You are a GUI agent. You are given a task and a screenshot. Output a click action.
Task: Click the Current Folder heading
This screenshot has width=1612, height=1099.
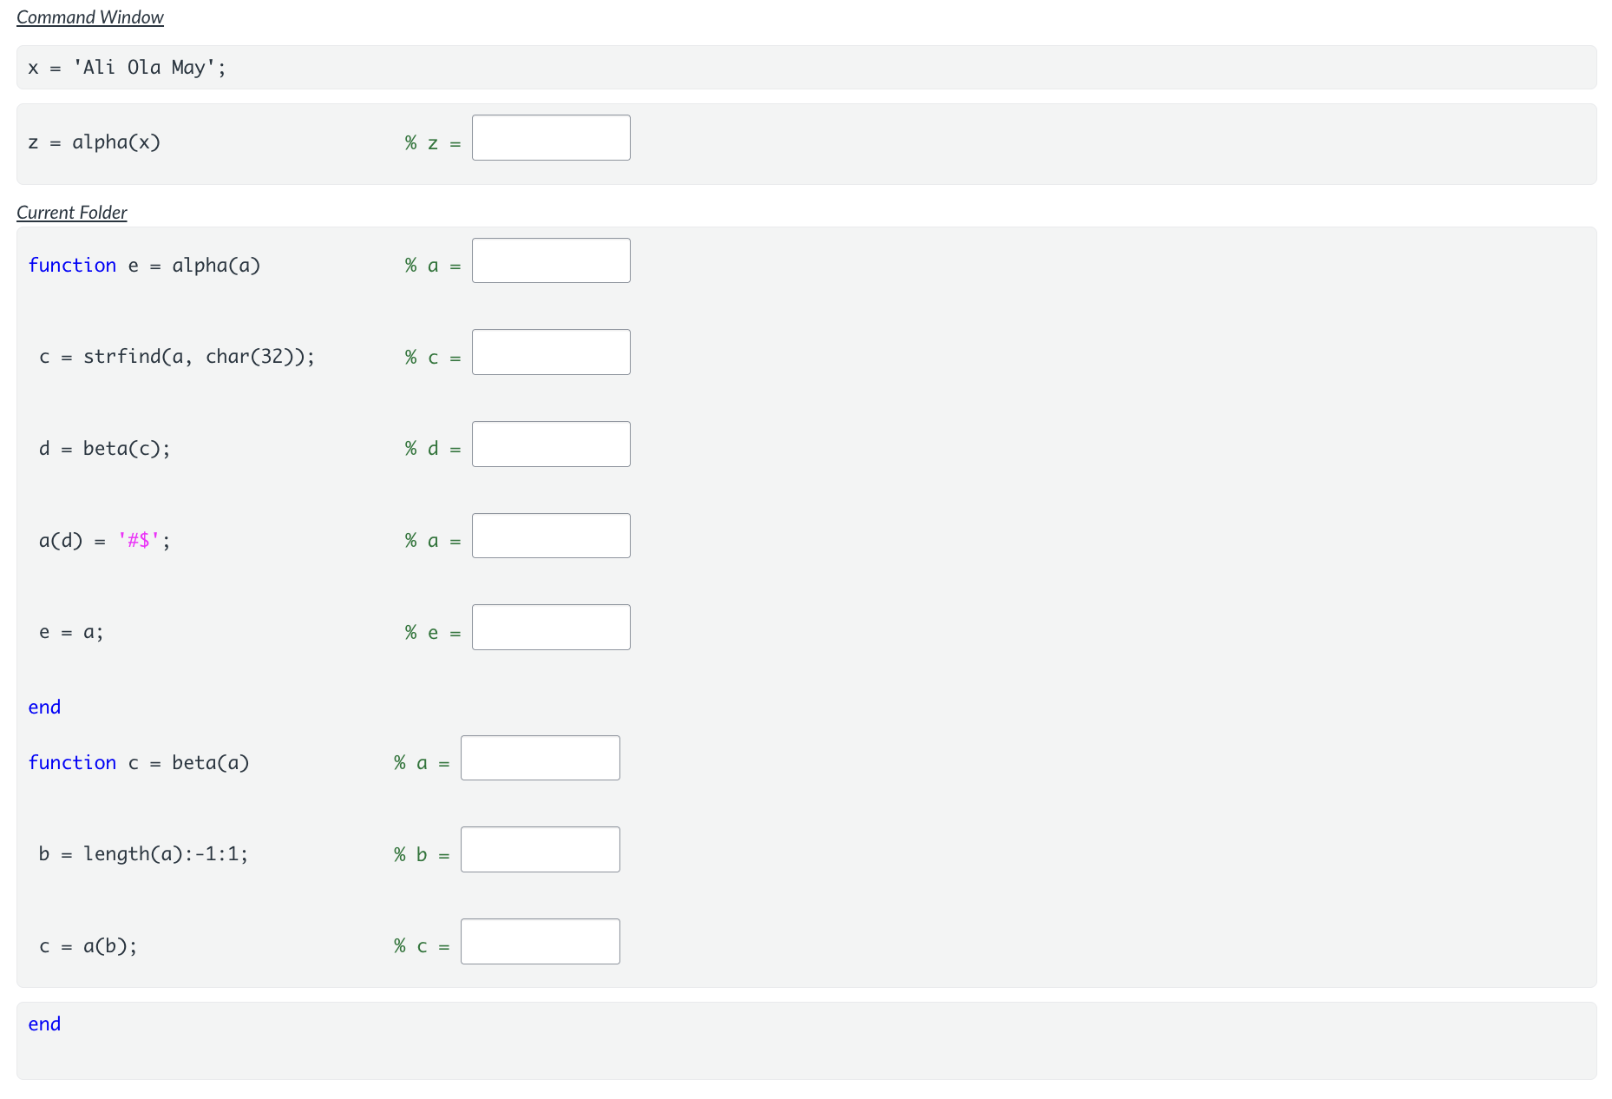[x=72, y=213]
